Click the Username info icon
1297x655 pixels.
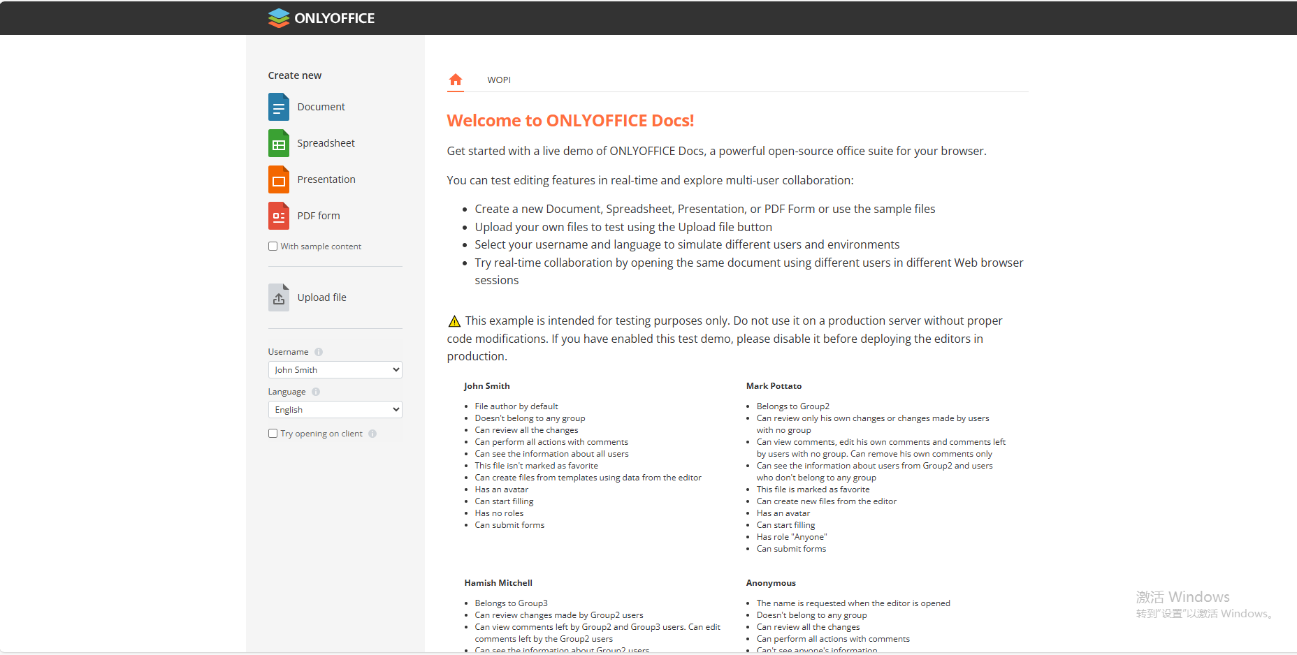(x=319, y=352)
